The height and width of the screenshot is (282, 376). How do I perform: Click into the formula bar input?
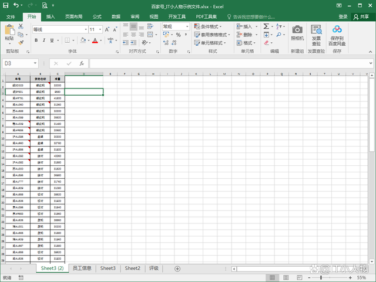tap(229, 63)
